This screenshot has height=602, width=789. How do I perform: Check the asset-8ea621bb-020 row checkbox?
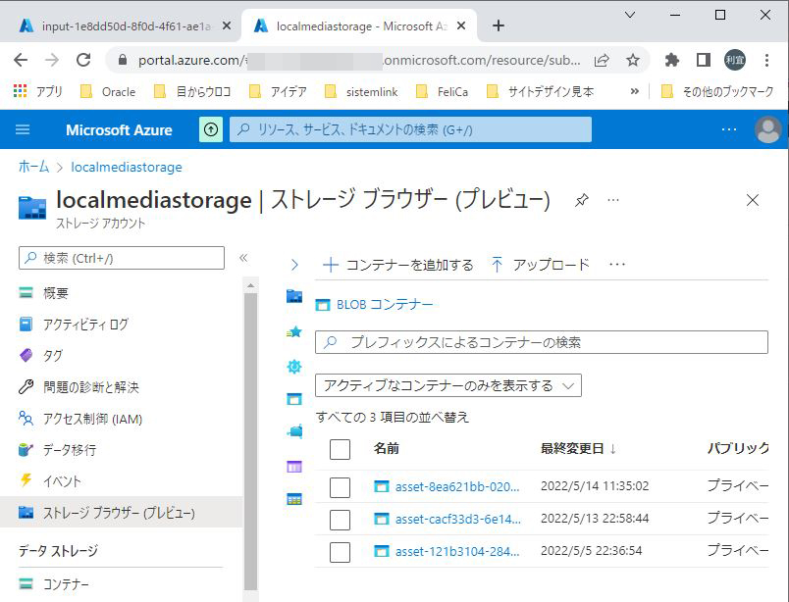pos(341,487)
